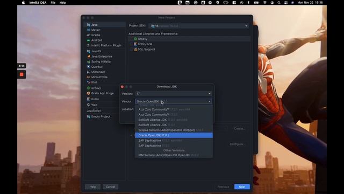This screenshot has height=194, width=344.
Task: Click Help button in New Project
Action: (x=92, y=187)
